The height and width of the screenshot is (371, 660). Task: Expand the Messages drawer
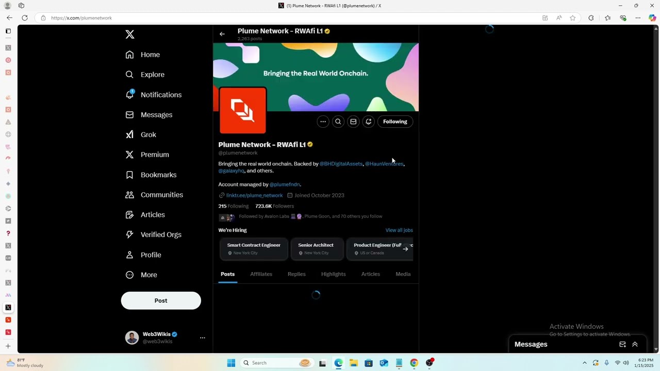(x=635, y=344)
